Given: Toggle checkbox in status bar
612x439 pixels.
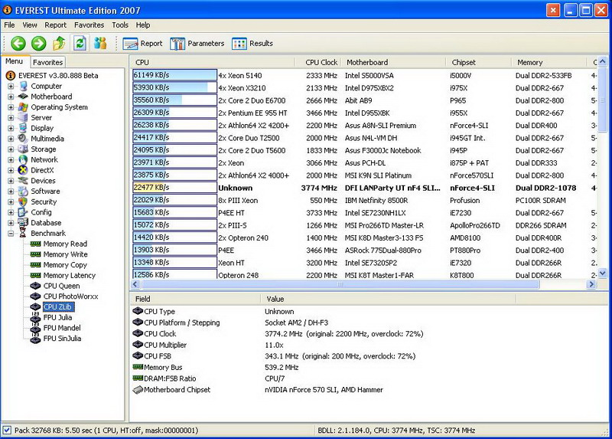Looking at the screenshot, I should click(x=7, y=431).
